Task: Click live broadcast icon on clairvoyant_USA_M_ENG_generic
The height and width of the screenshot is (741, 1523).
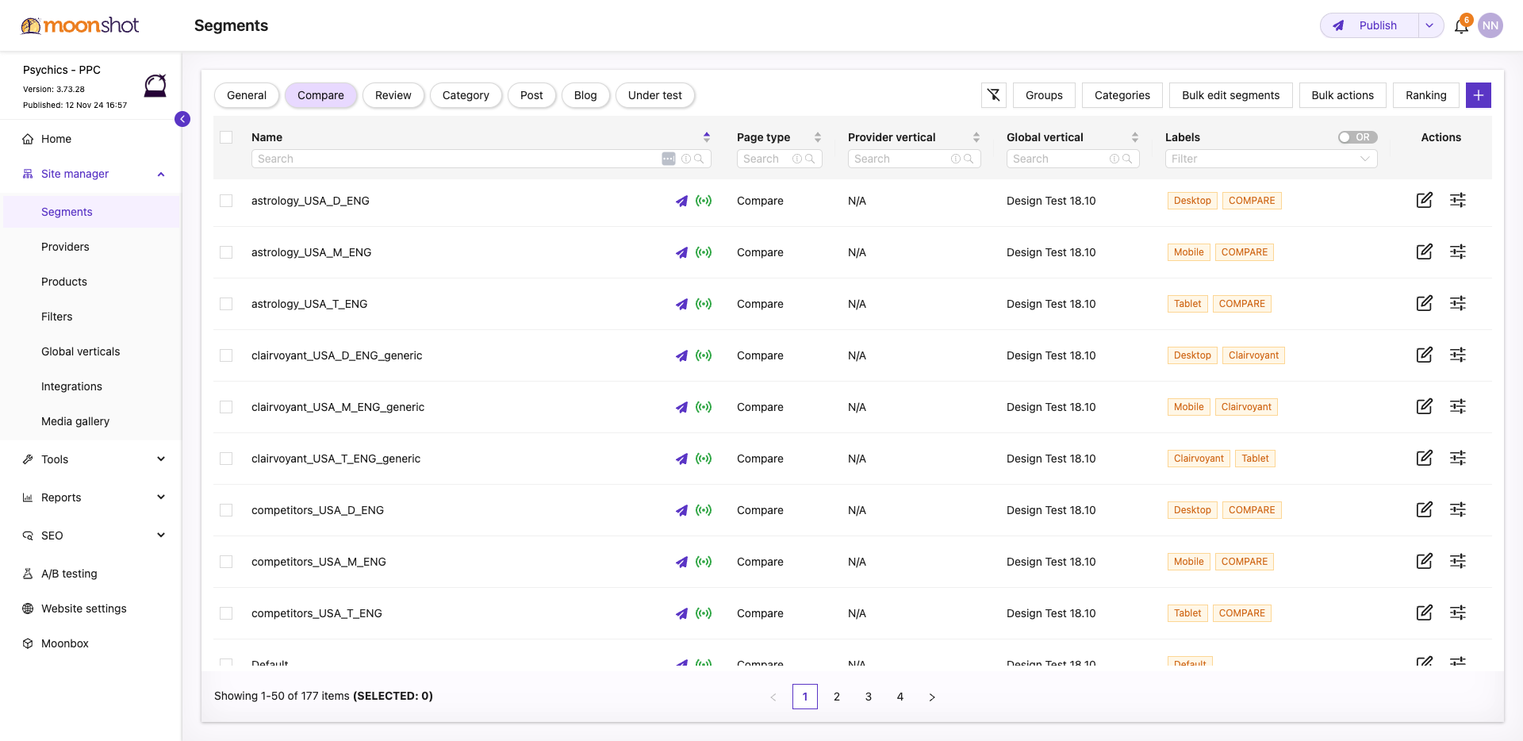Action: (704, 407)
